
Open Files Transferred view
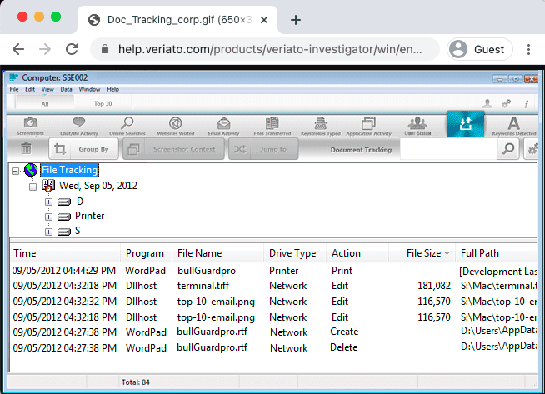pos(272,126)
